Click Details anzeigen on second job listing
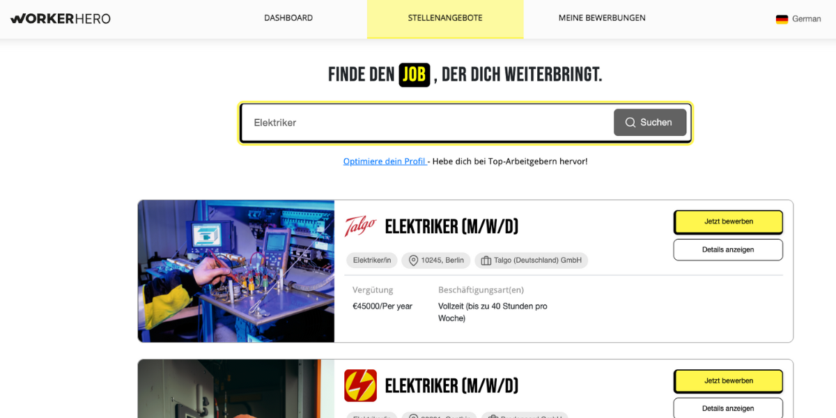This screenshot has width=836, height=418. [728, 408]
